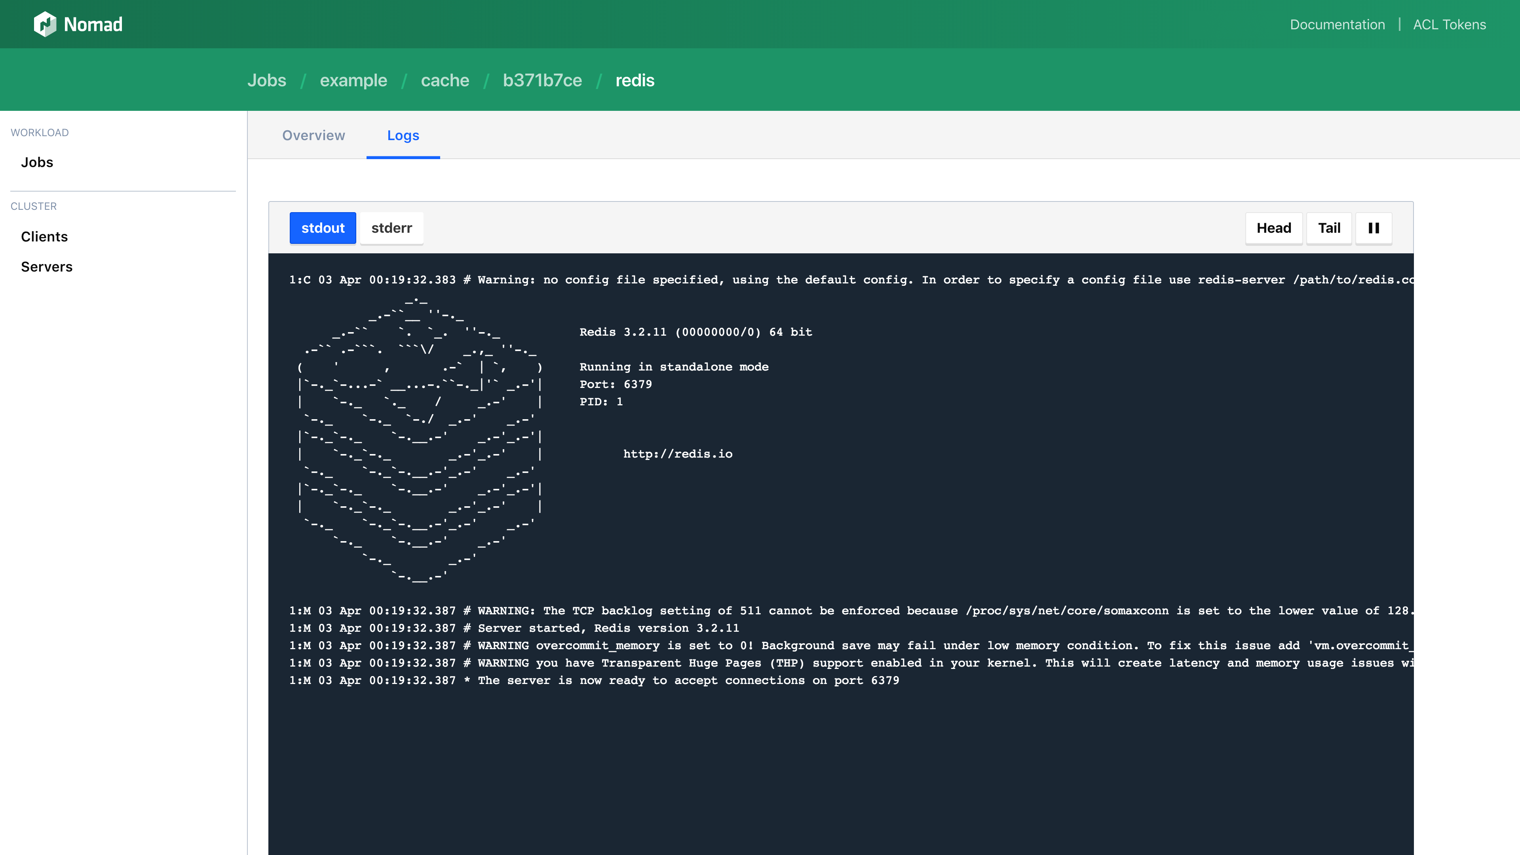Navigate to example job breadcrumb
Screen dimensions: 1520x855
[353, 80]
